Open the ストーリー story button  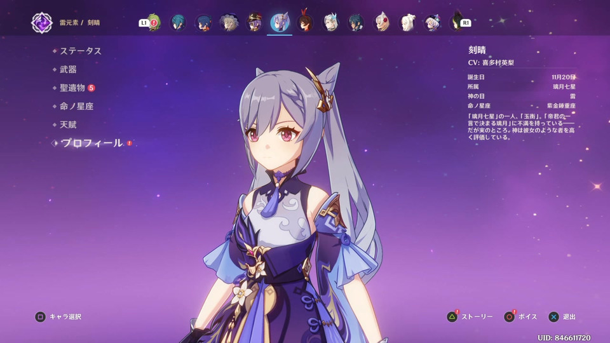click(x=477, y=317)
